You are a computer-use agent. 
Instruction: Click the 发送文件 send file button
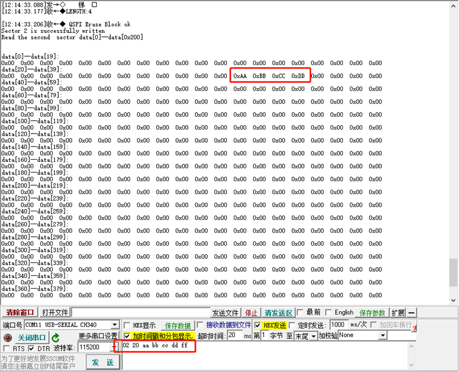tap(225, 313)
